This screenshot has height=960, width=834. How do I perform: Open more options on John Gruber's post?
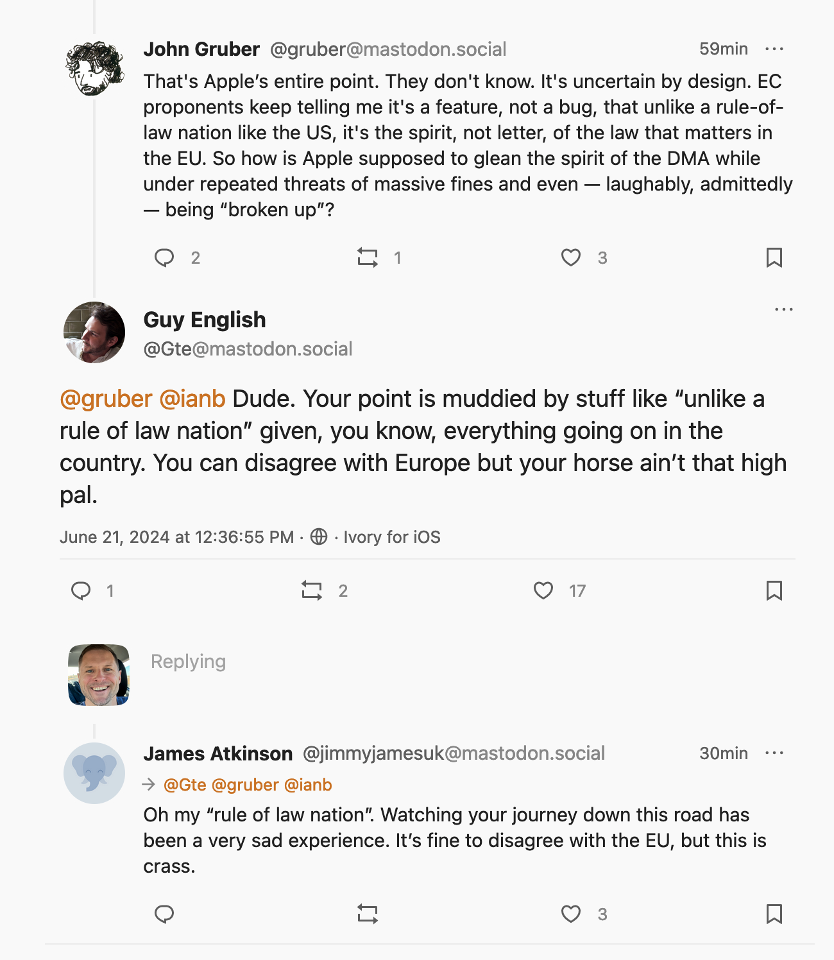[774, 49]
